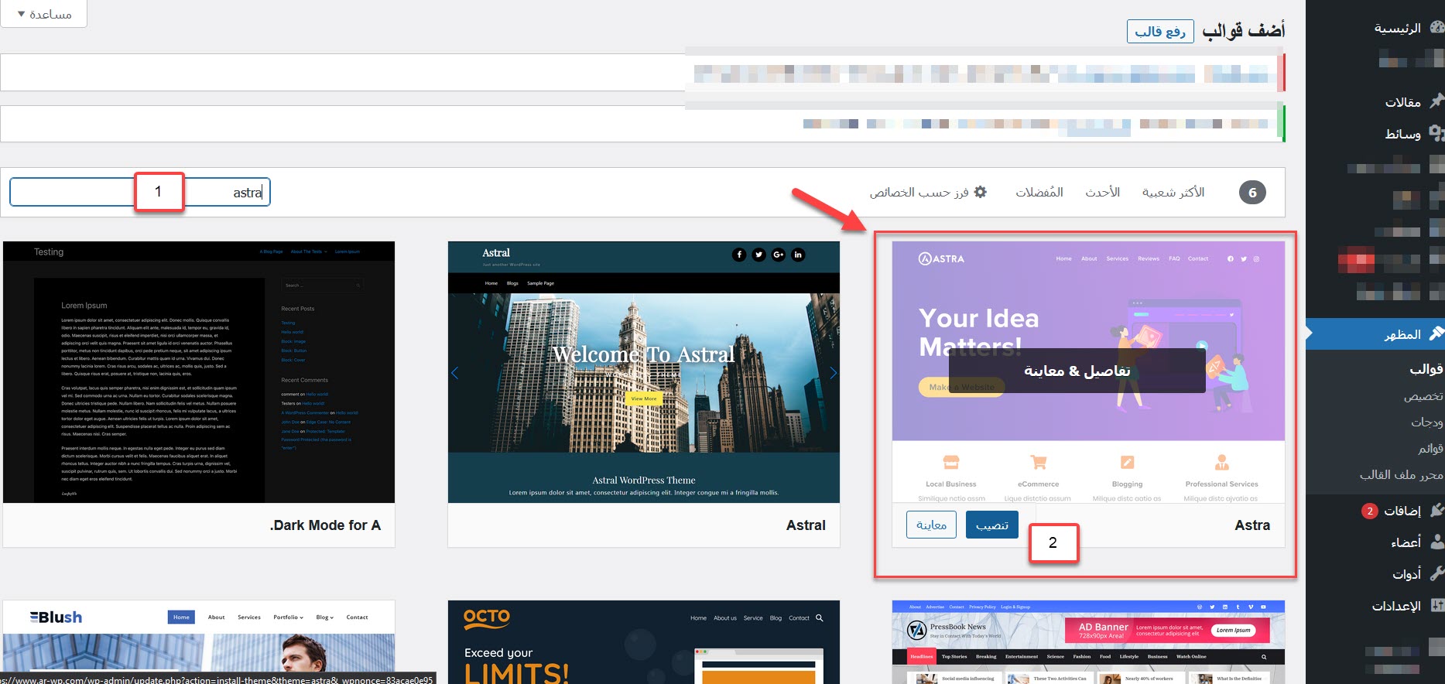Image resolution: width=1445 pixels, height=684 pixels.
Task: Click the رفع قالب upload button
Action: click(1159, 31)
